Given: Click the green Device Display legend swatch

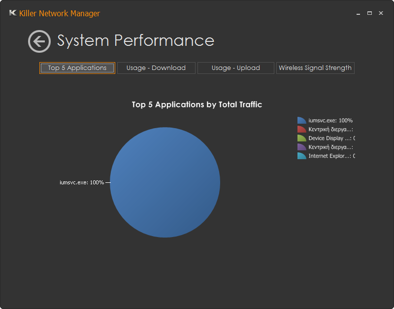Looking at the screenshot, I should click(x=301, y=138).
